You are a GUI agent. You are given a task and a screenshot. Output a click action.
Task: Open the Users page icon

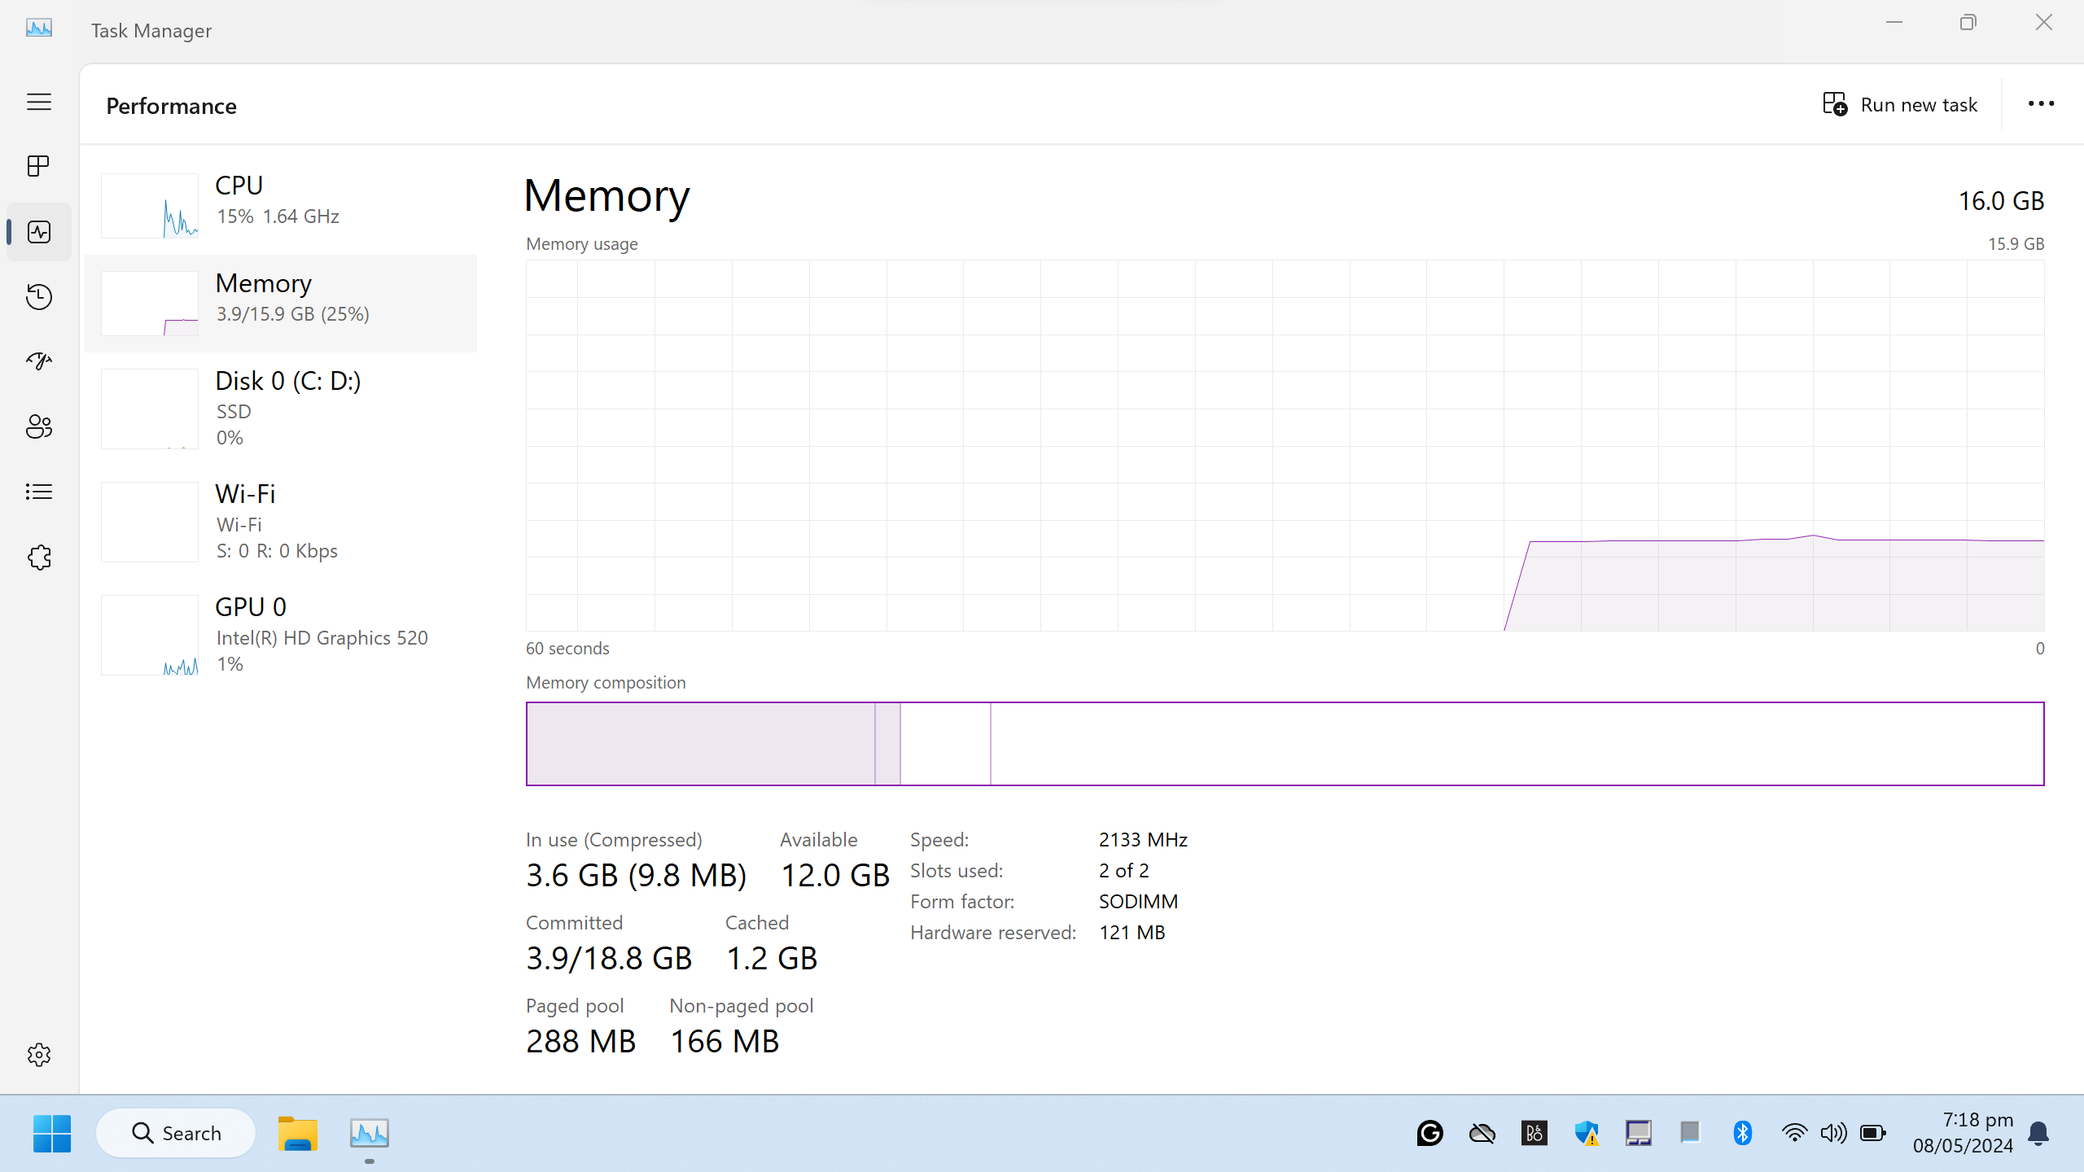[38, 426]
